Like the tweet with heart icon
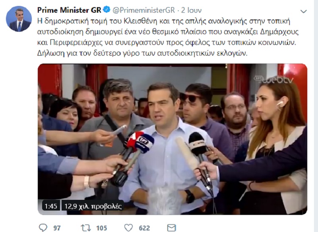The image size is (318, 232). [x=128, y=228]
